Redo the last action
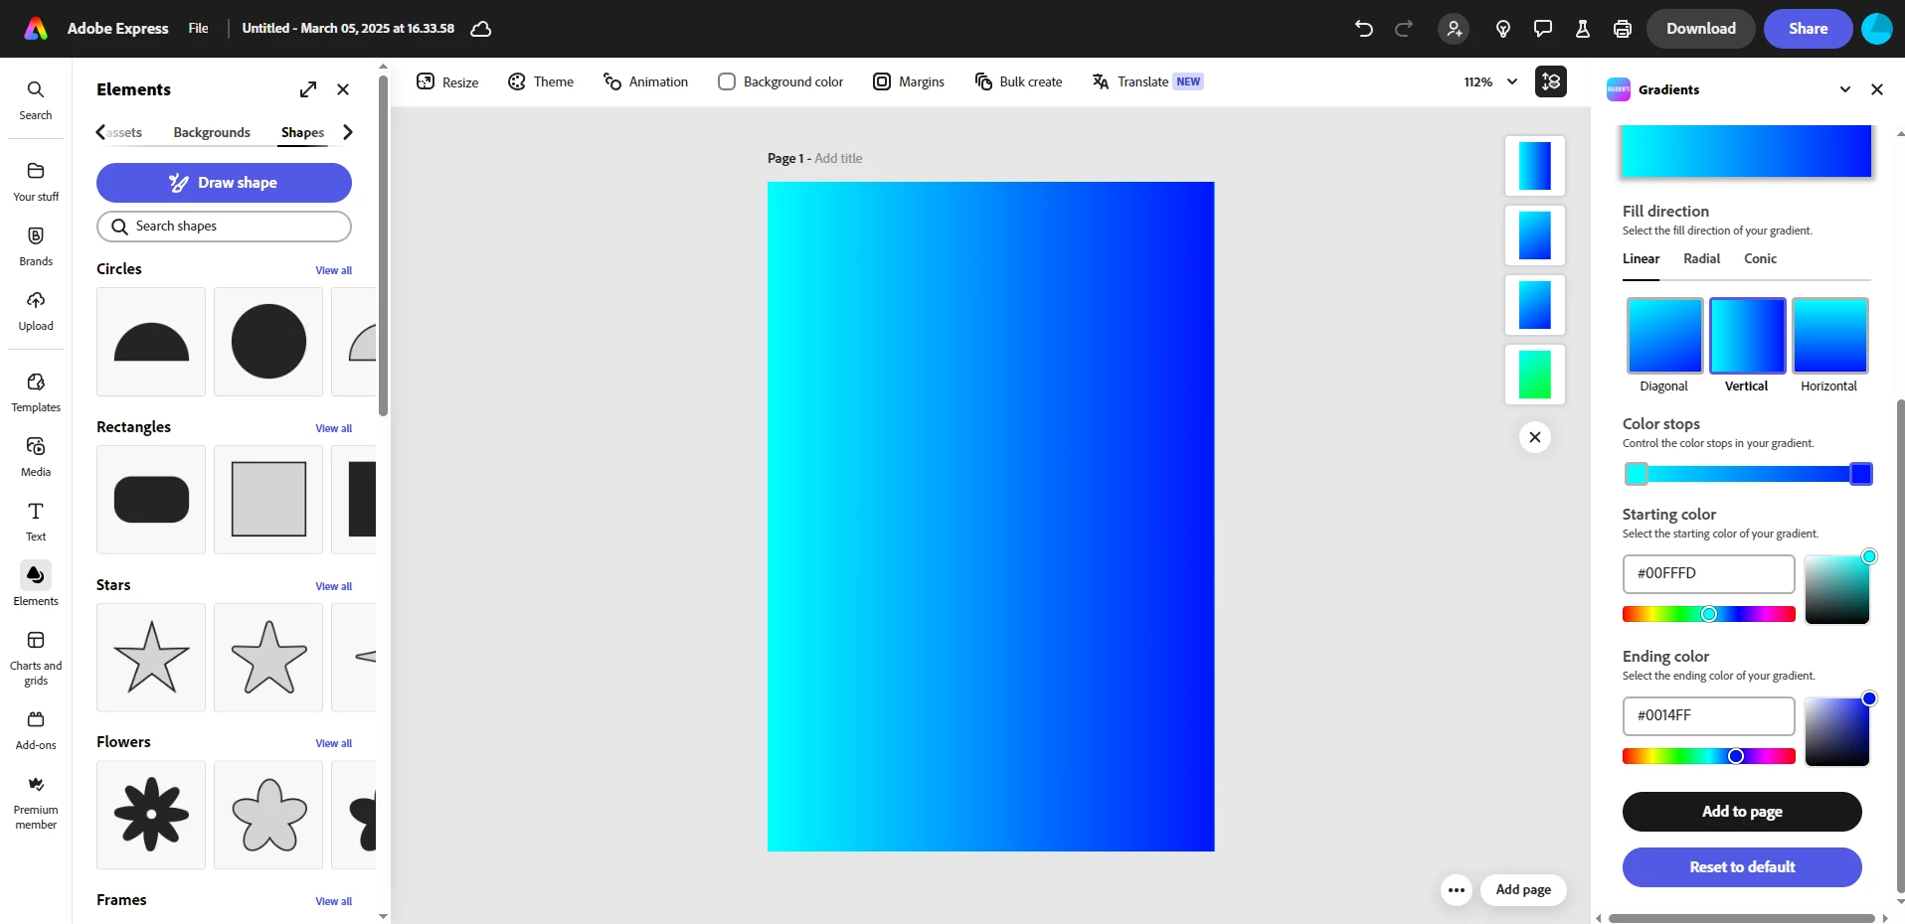 coord(1404,29)
